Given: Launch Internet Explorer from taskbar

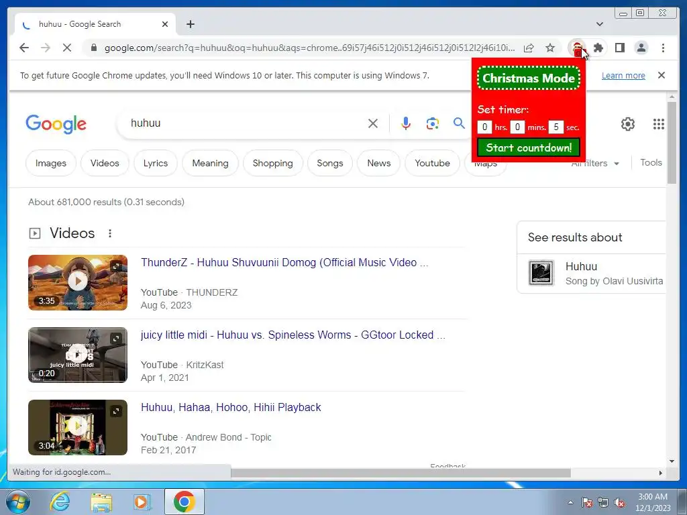Looking at the screenshot, I should [60, 502].
